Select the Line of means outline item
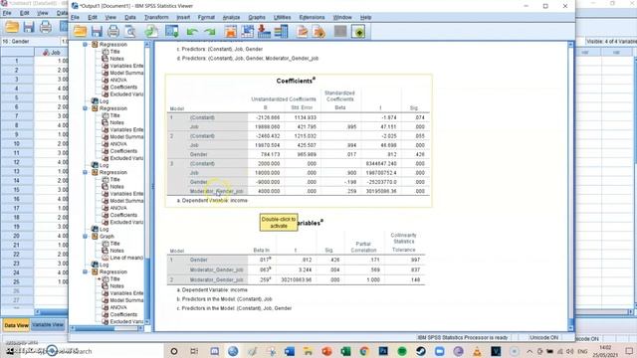 coord(126,258)
